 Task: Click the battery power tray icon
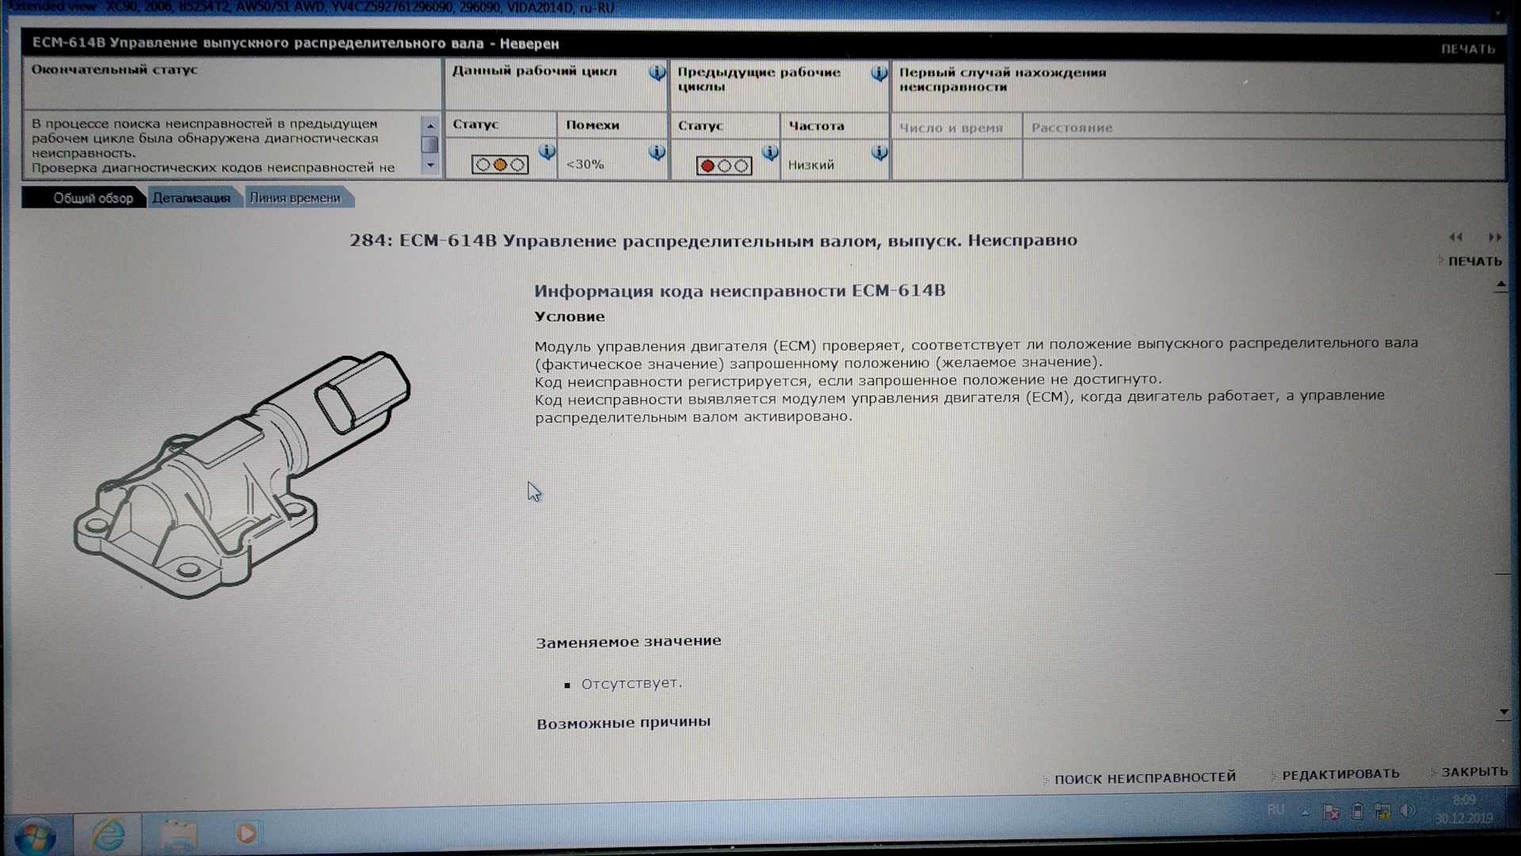coord(1357,811)
